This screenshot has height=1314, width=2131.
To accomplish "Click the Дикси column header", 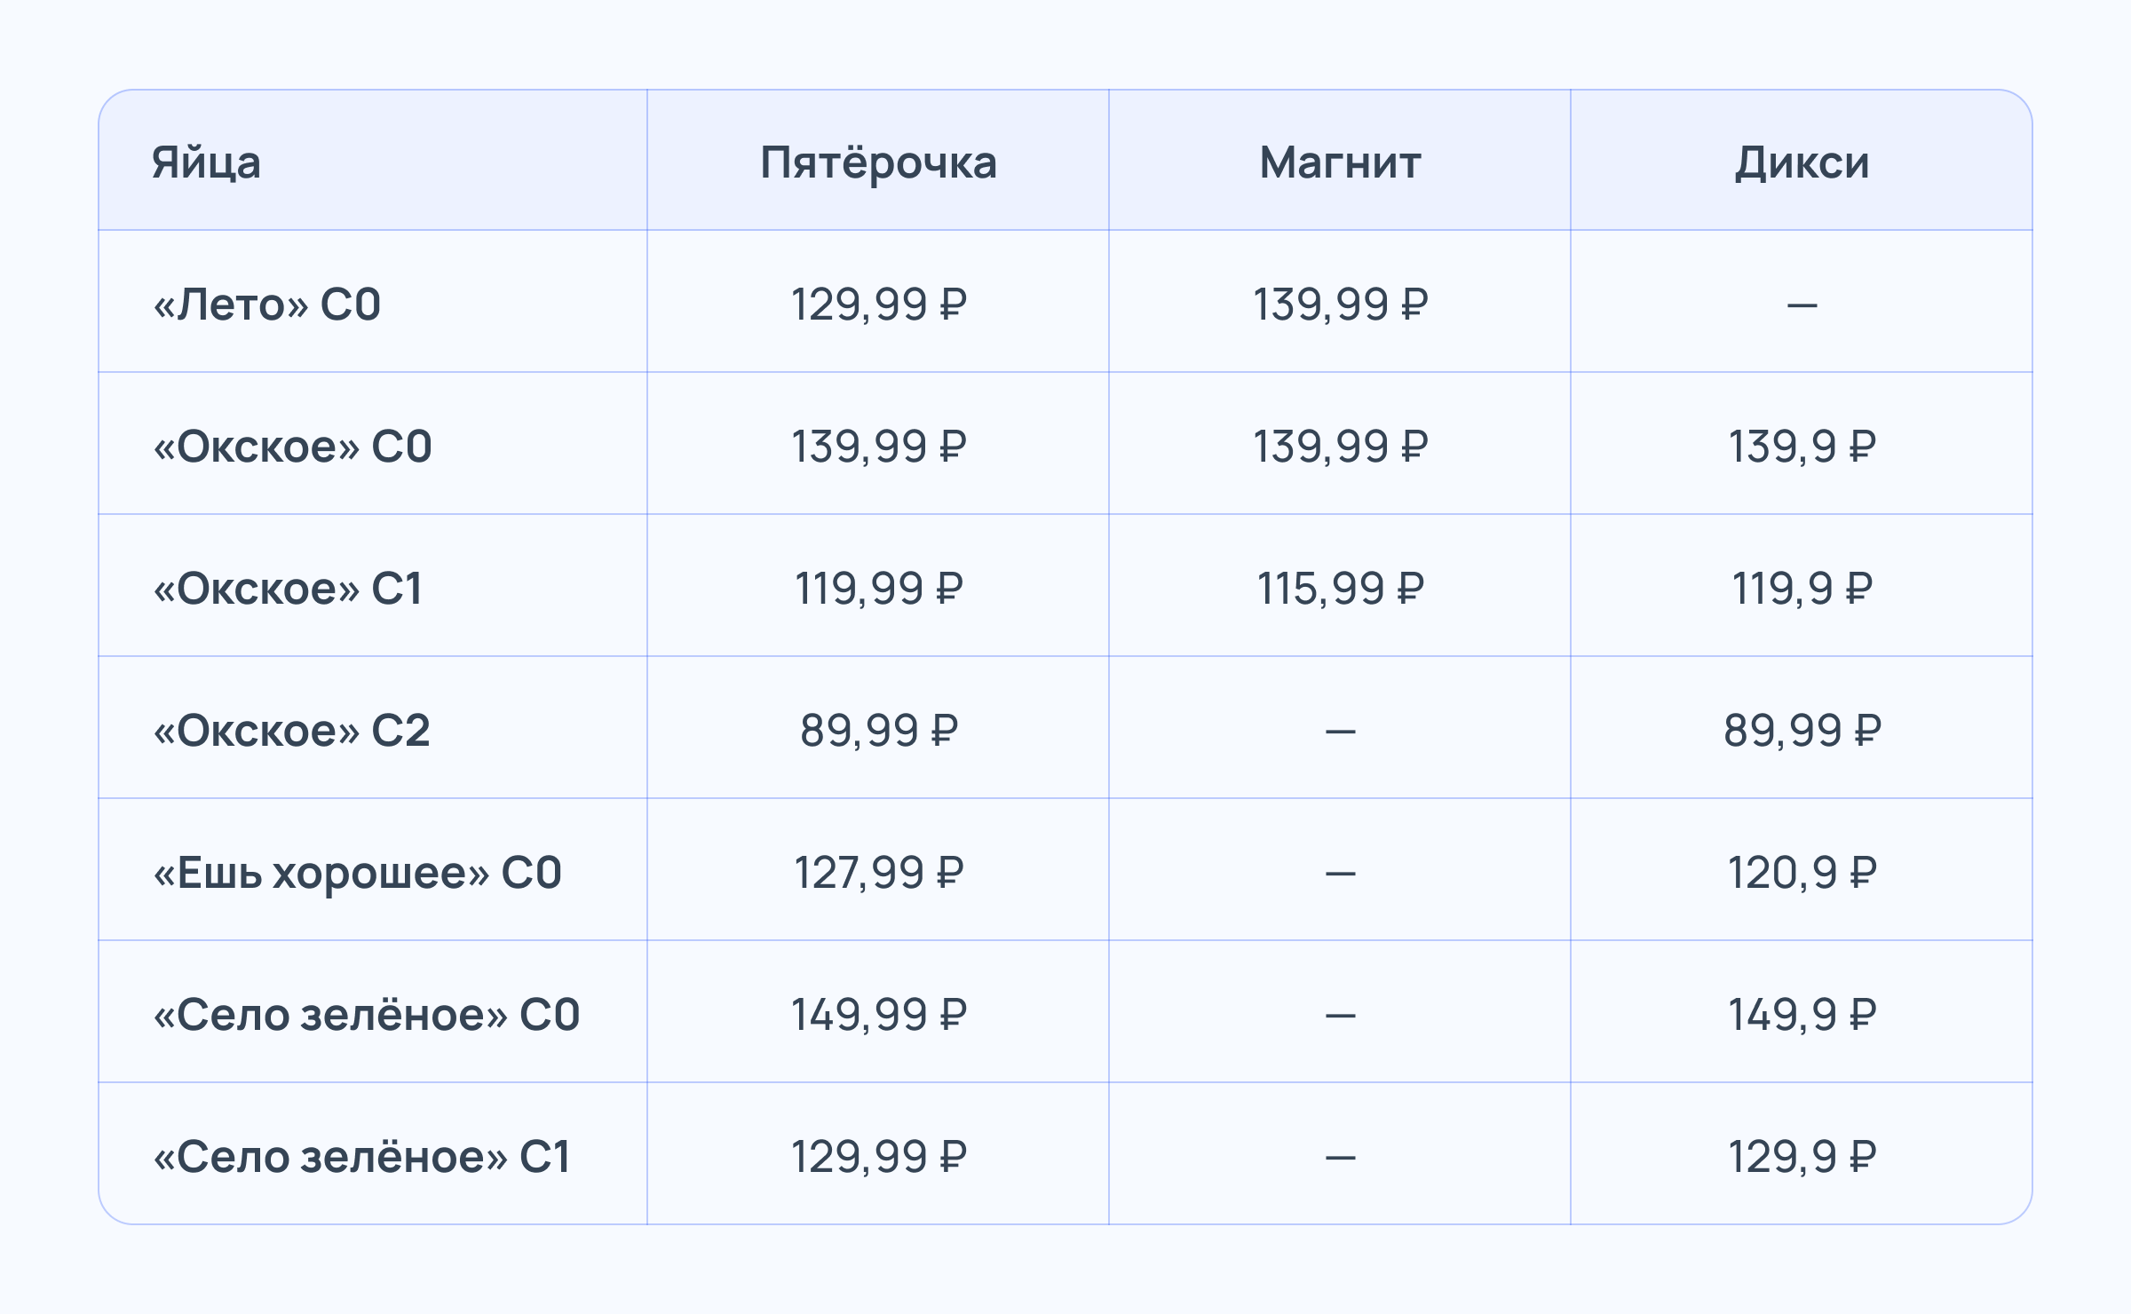I will click(1802, 162).
